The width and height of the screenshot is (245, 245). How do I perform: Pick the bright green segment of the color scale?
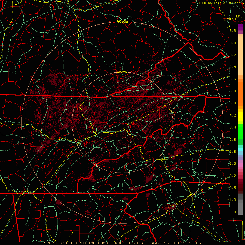click(240, 131)
